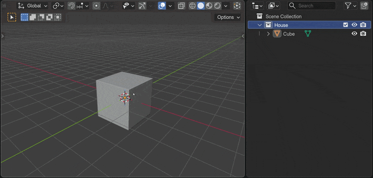This screenshot has height=178, width=373.
Task: Click the House collection icon
Action: tap(268, 25)
